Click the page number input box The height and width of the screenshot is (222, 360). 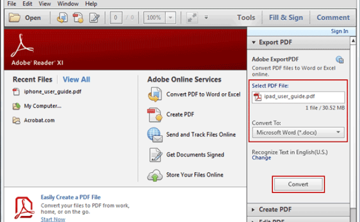coord(116,18)
